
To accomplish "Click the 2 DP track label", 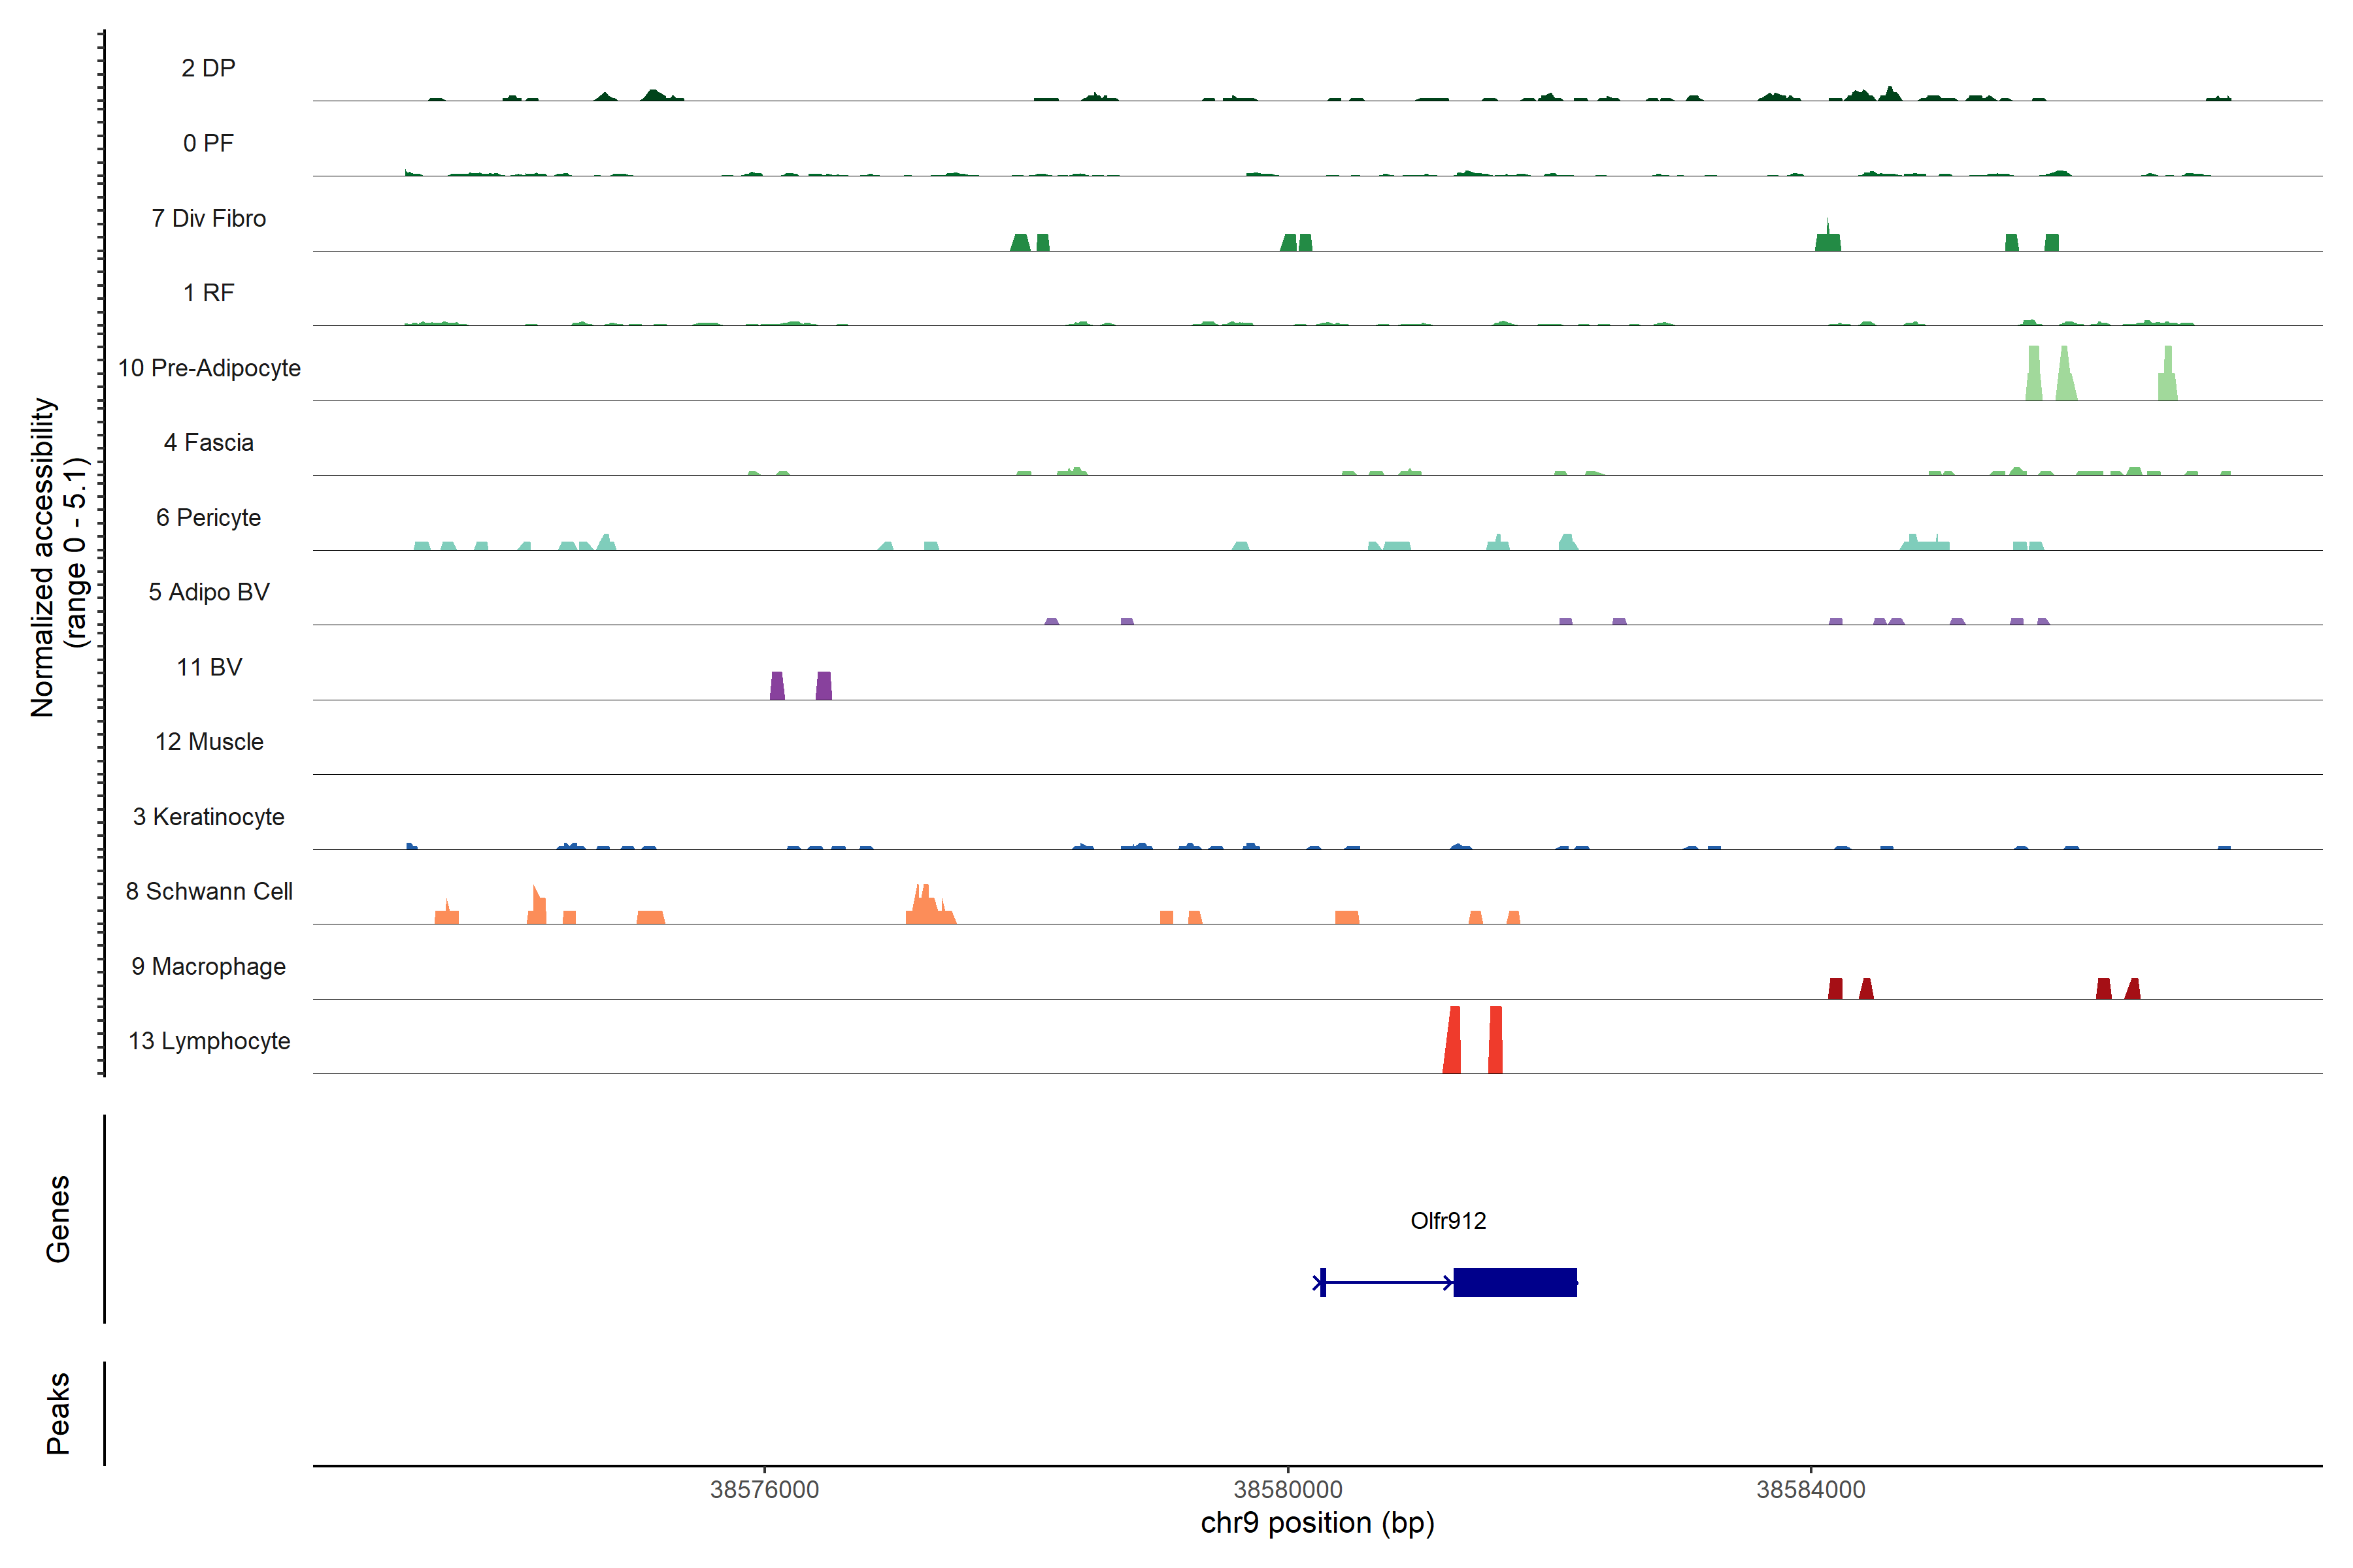I will [x=208, y=68].
